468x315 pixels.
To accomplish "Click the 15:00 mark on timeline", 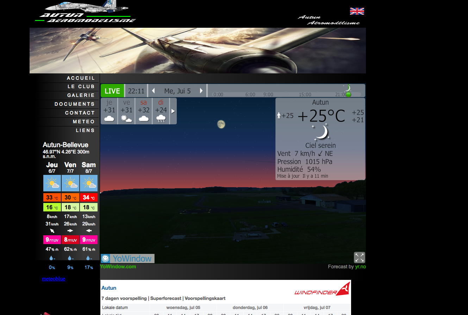I will tap(305, 94).
